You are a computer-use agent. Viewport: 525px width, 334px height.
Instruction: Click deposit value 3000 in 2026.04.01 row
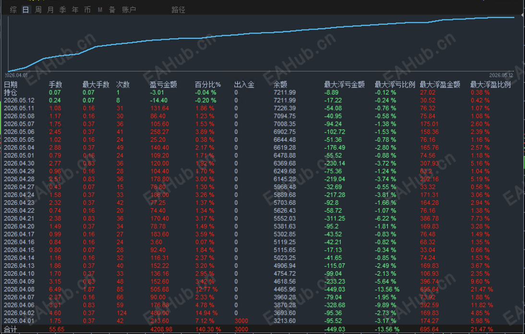[x=241, y=321]
